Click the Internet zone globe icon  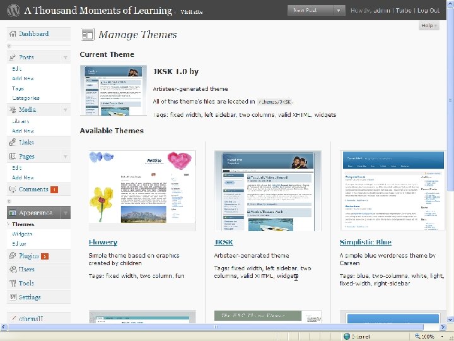pyautogui.click(x=347, y=337)
